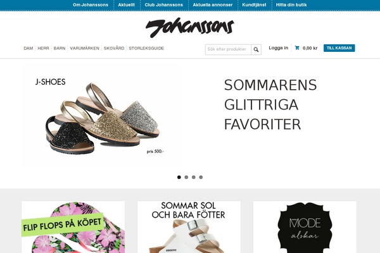Screen dimensions: 380x253
Task: Open the Kundtjänst link
Action: pyautogui.click(x=254, y=5)
